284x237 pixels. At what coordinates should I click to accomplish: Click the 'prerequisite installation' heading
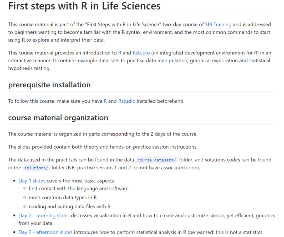tap(49, 85)
